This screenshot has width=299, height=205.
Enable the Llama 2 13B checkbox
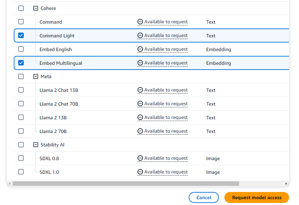tap(21, 117)
